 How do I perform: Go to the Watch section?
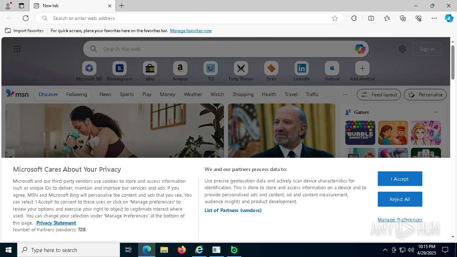[x=217, y=94]
